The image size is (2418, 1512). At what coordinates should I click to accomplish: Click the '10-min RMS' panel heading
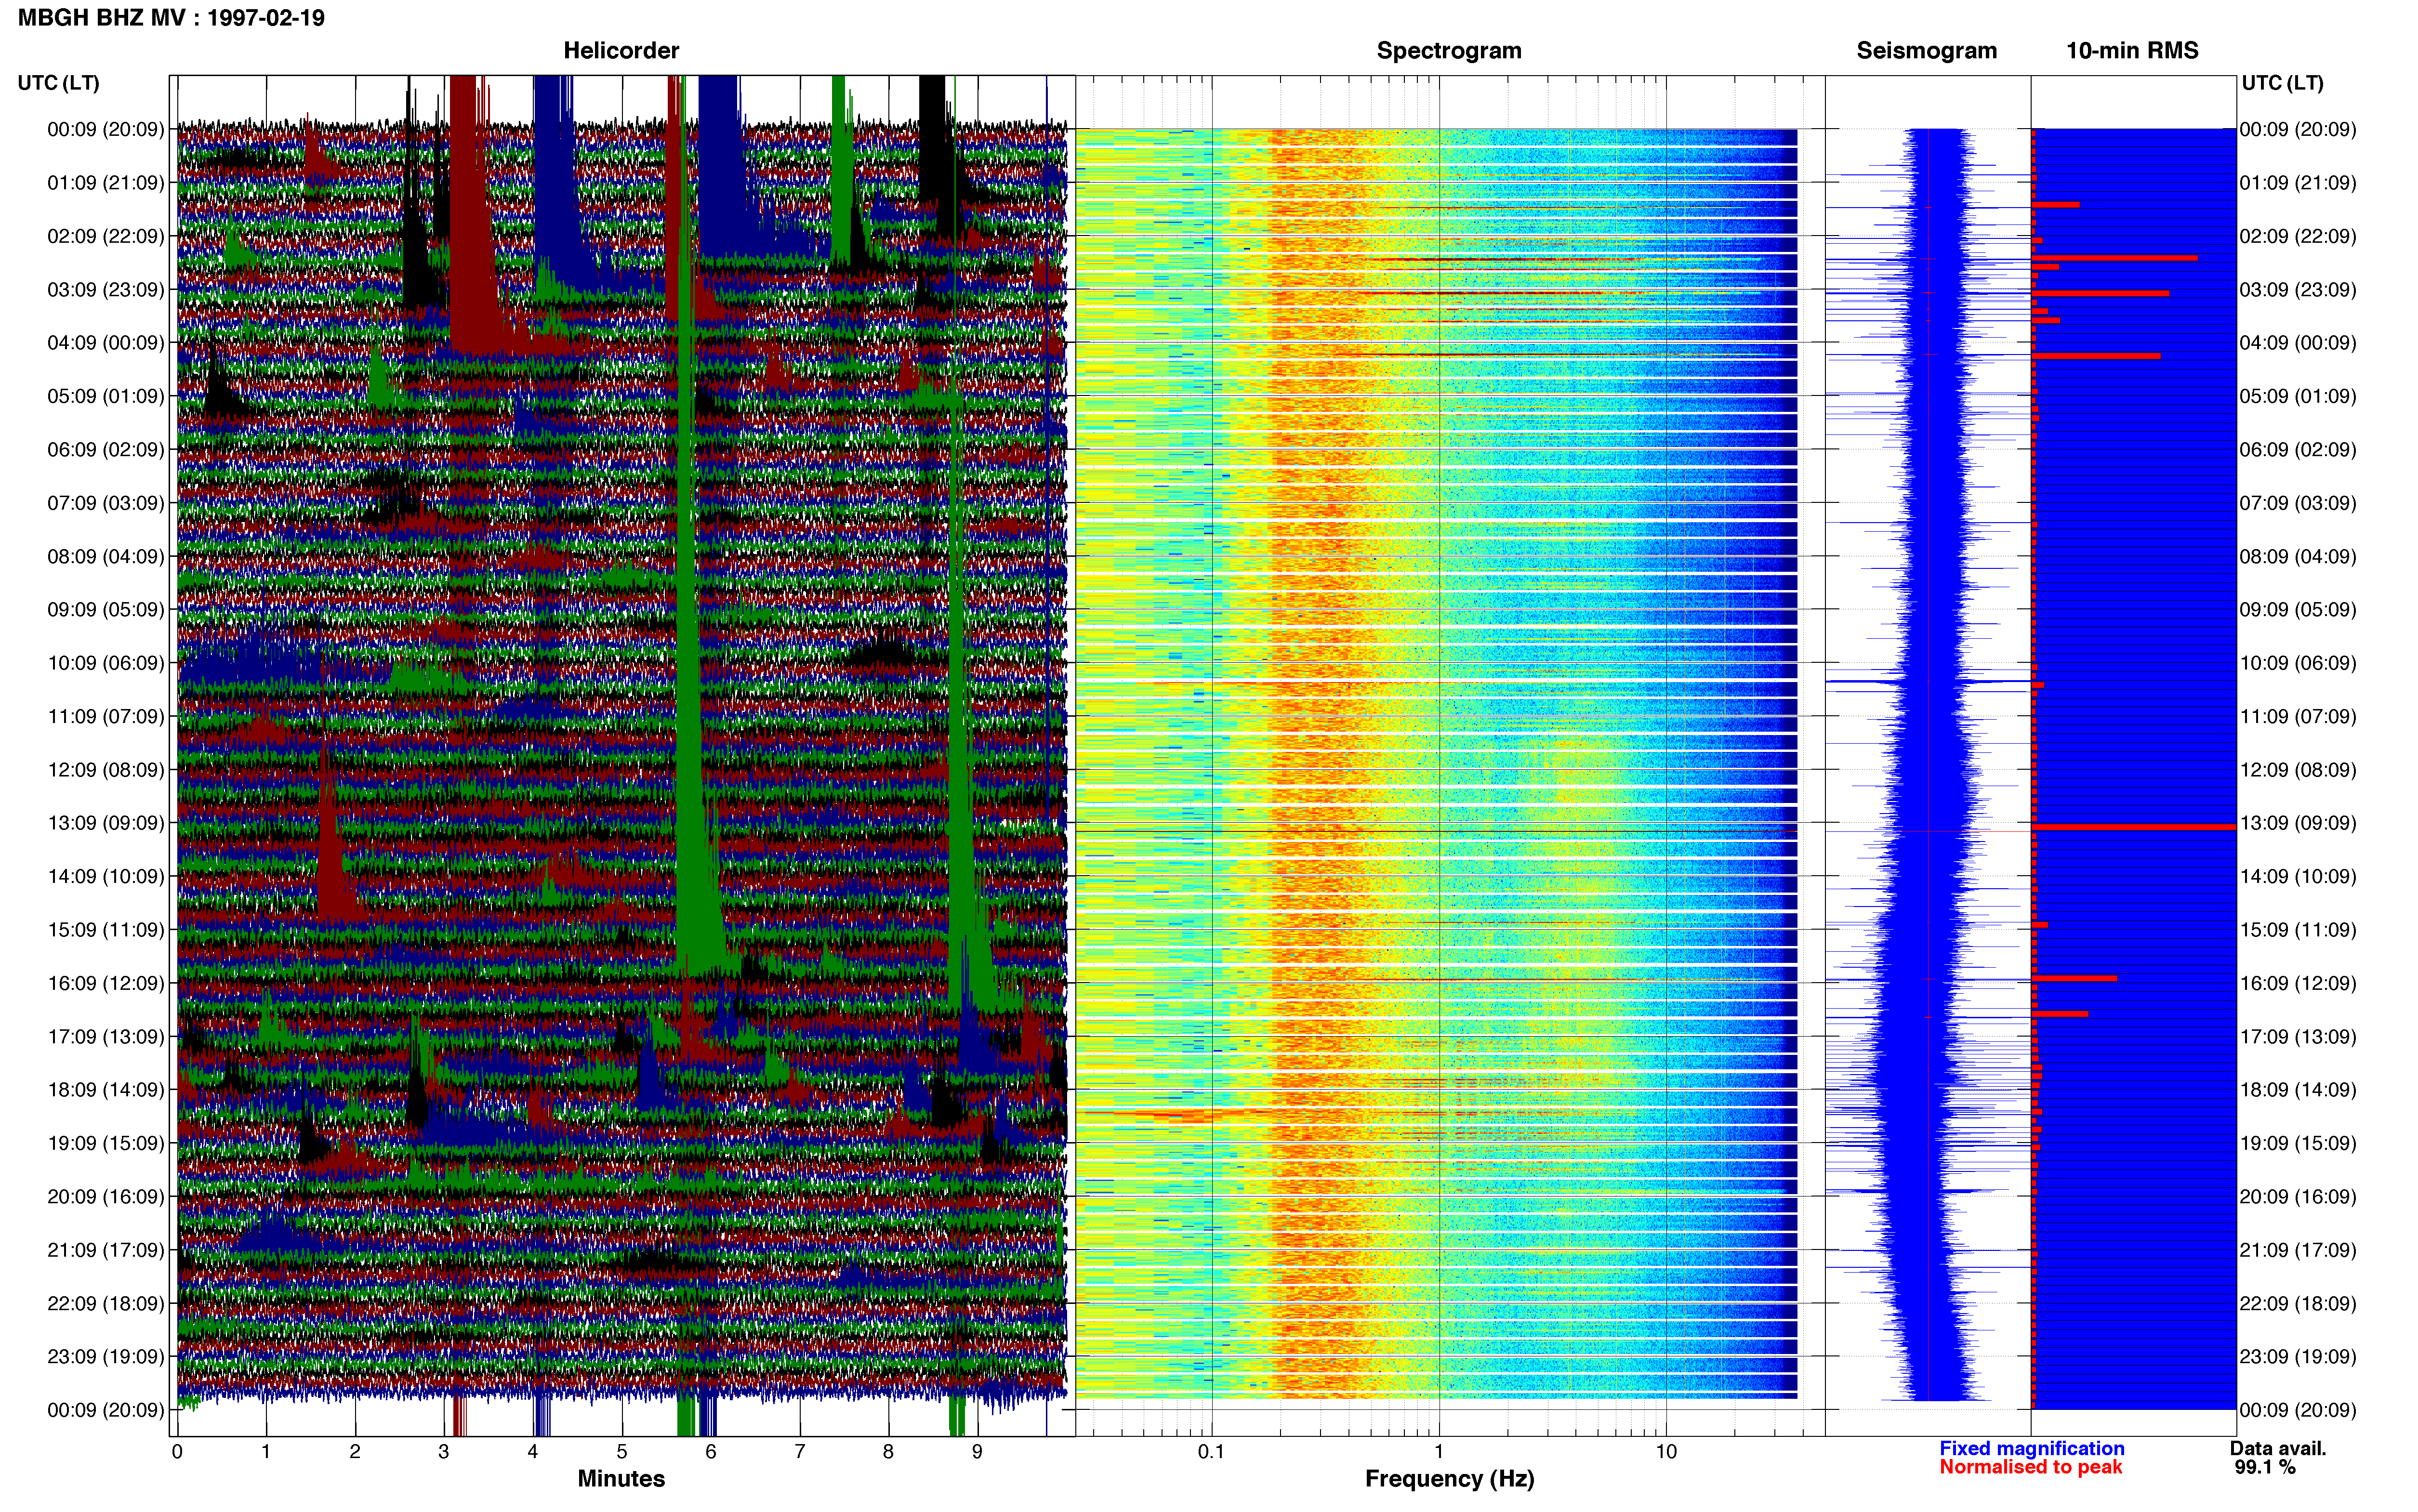click(x=2132, y=51)
